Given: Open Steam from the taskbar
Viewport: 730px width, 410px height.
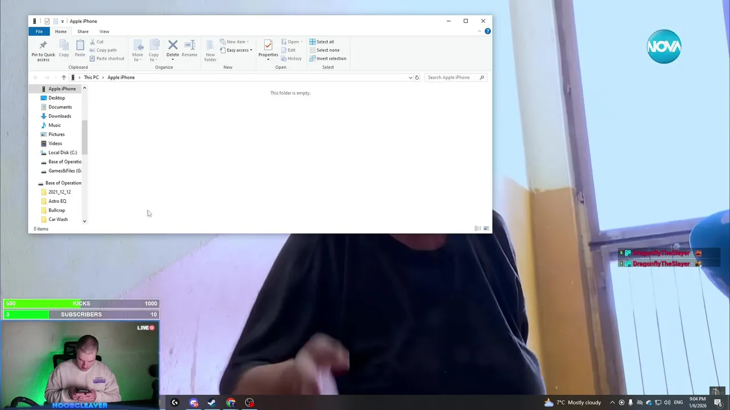Looking at the screenshot, I should (212, 403).
